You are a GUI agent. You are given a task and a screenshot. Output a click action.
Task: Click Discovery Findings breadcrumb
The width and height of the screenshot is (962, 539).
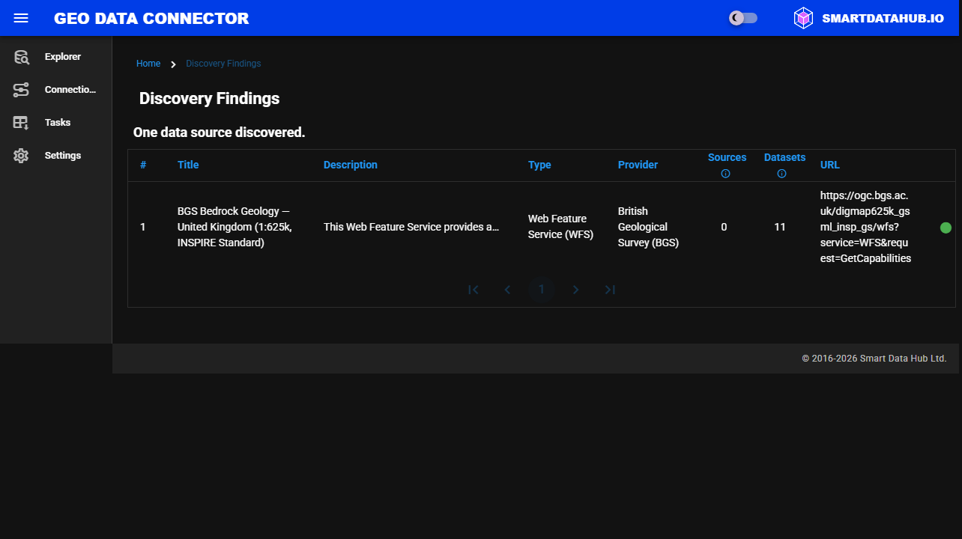[x=223, y=64]
